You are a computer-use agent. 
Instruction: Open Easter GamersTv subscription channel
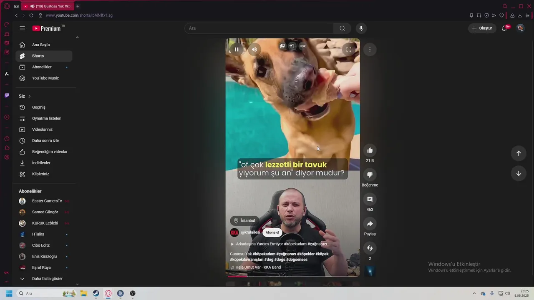tap(44, 201)
